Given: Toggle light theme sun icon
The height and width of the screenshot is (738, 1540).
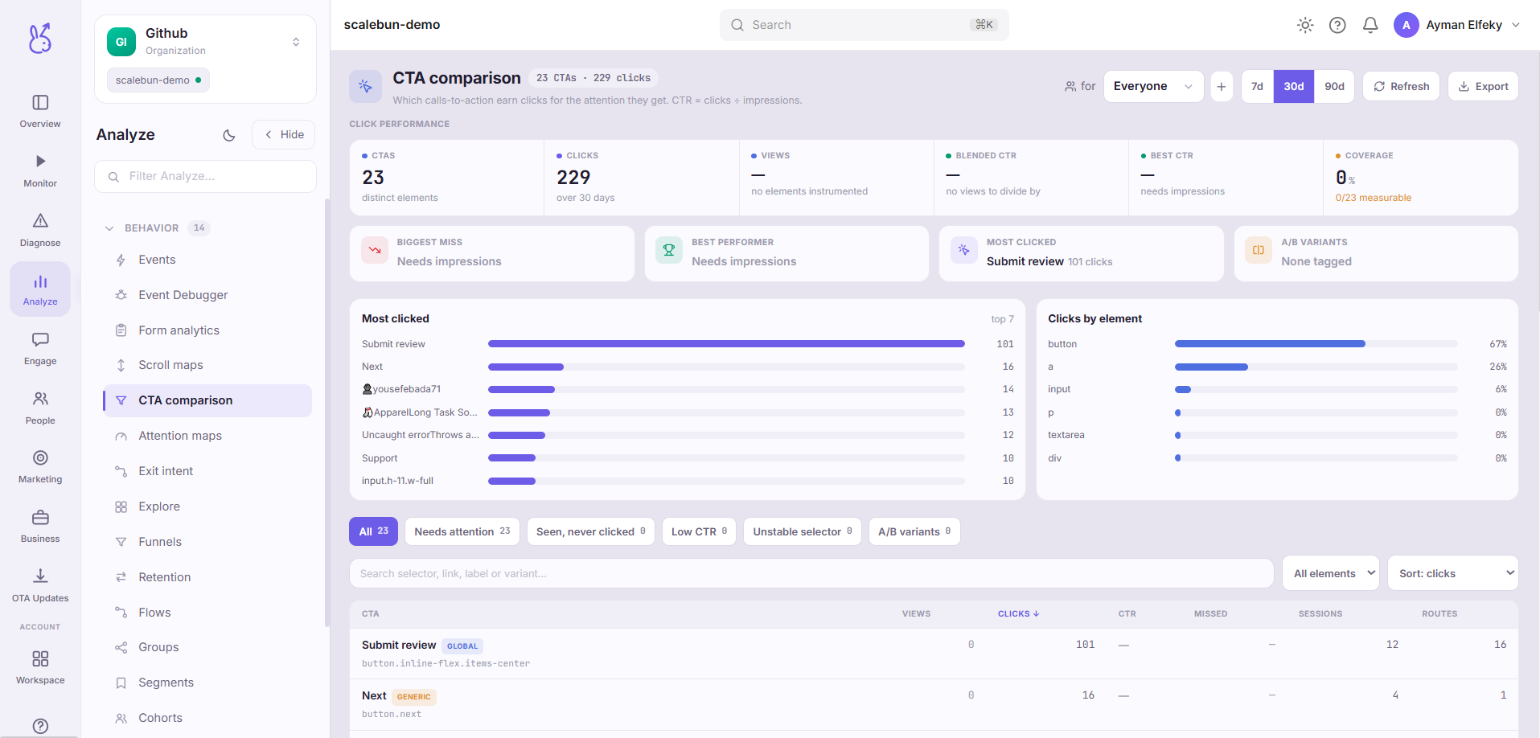Looking at the screenshot, I should click(x=1305, y=25).
